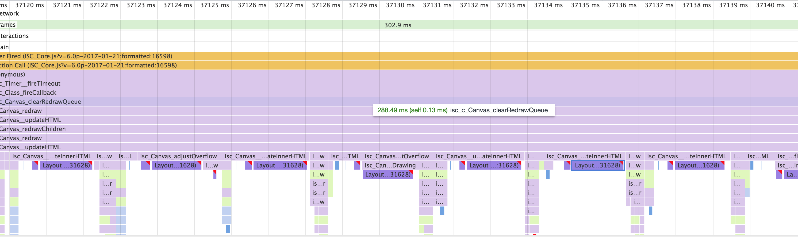Click the 37127 ms ruler label
The width and height of the screenshot is (798, 237).
click(x=289, y=5)
